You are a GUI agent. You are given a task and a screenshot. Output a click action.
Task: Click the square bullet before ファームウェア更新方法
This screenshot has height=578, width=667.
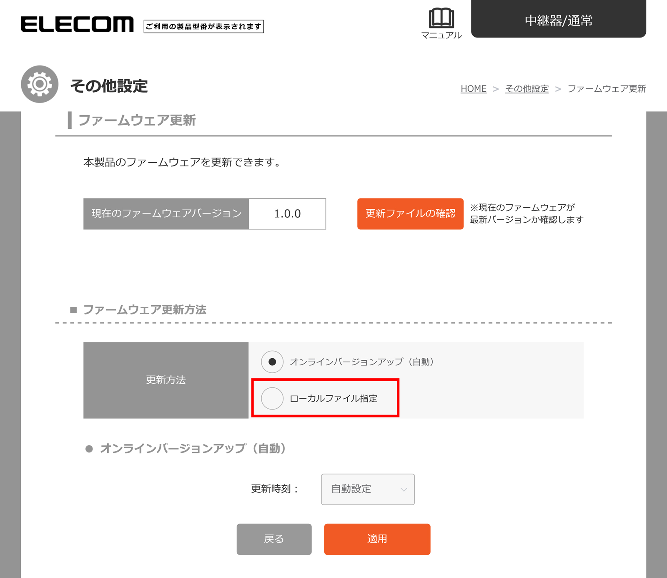(73, 310)
